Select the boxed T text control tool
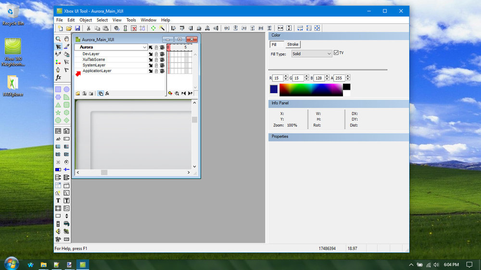 (x=66, y=200)
